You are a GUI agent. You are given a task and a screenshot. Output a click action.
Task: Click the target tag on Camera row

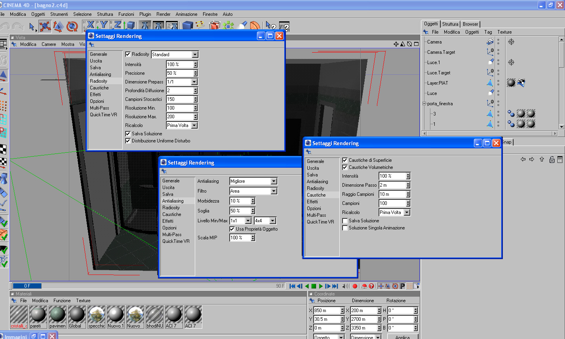pos(511,42)
